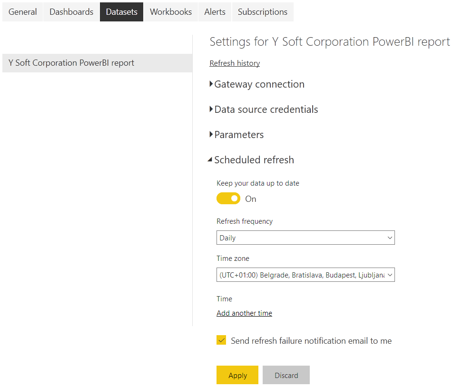Open the Alerts tab
Screen dimensions: 453x388
[x=215, y=12]
